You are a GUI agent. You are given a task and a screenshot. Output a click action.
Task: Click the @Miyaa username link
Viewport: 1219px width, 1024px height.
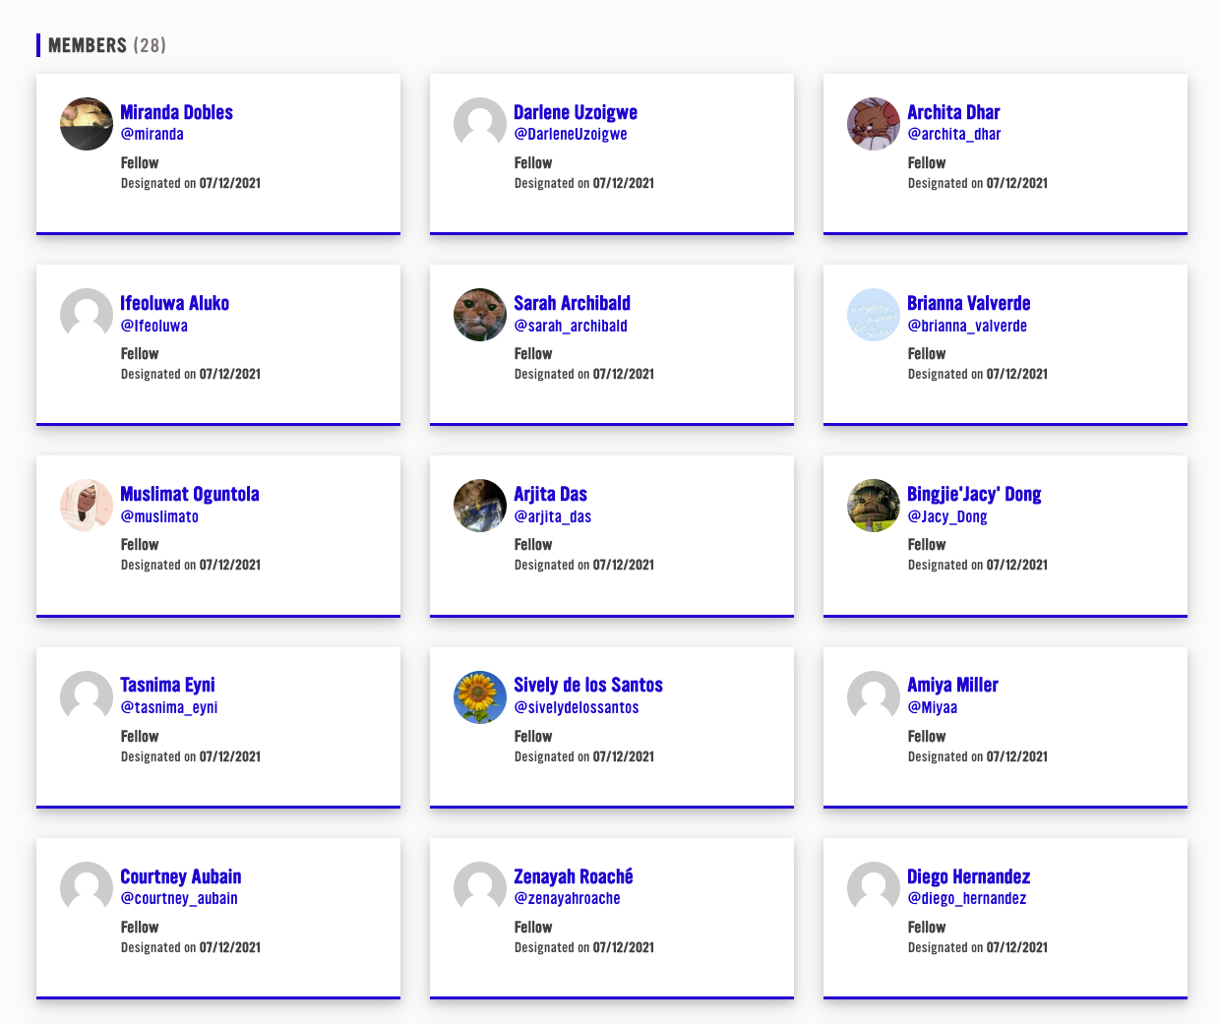pos(932,707)
